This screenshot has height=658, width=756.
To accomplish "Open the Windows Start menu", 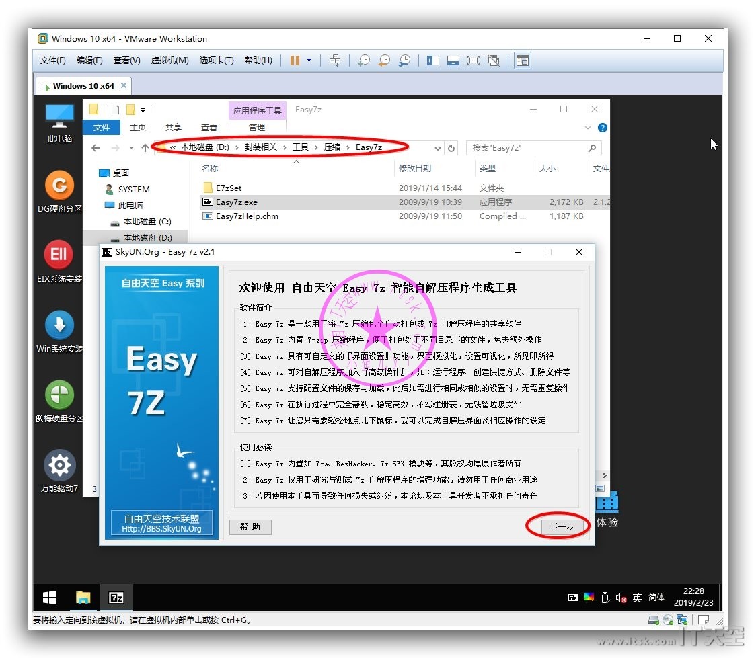I will [x=50, y=598].
